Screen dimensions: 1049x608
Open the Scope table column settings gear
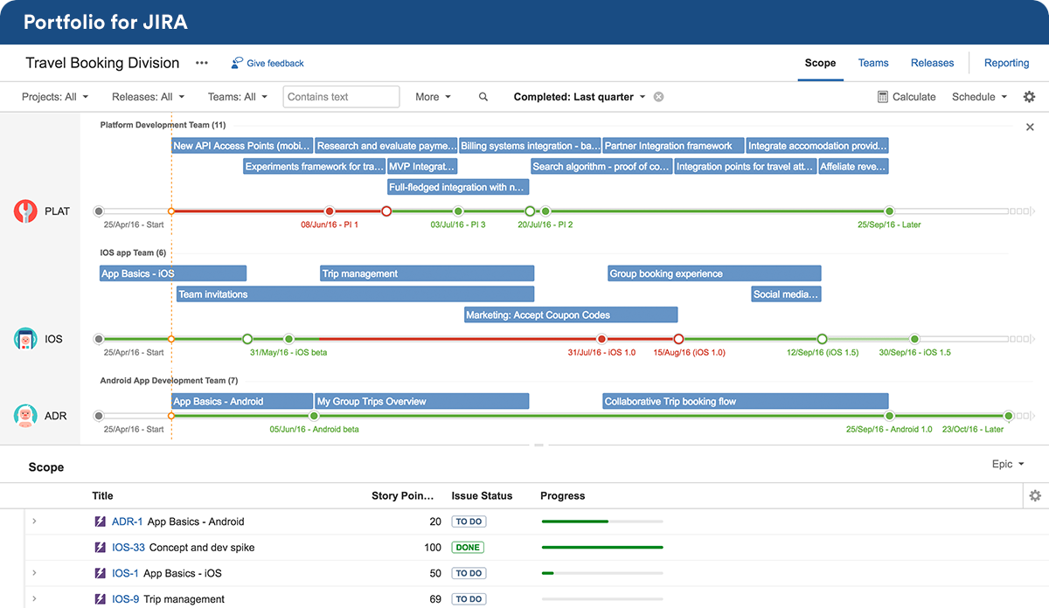click(x=1035, y=496)
